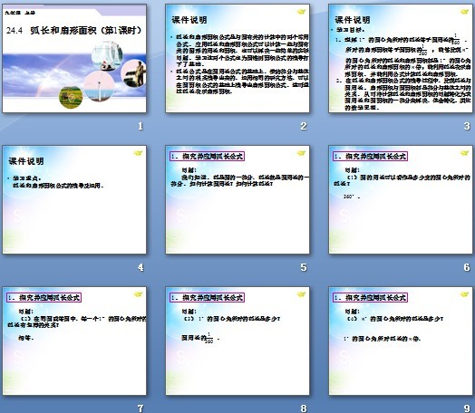475x413 pixels.
Task: Click slide 4 thumbnail
Action: 74,199
